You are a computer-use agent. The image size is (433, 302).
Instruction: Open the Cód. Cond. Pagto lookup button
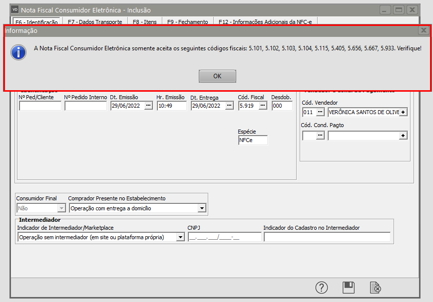pyautogui.click(x=321, y=135)
